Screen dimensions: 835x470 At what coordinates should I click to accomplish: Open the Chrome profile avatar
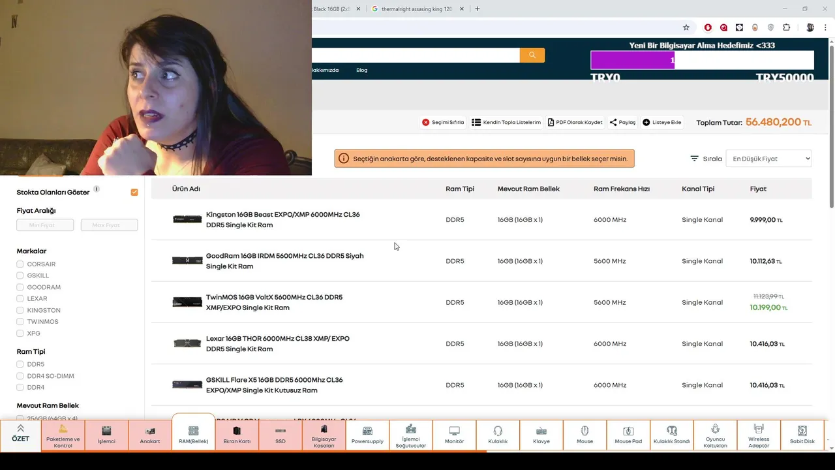pyautogui.click(x=810, y=27)
